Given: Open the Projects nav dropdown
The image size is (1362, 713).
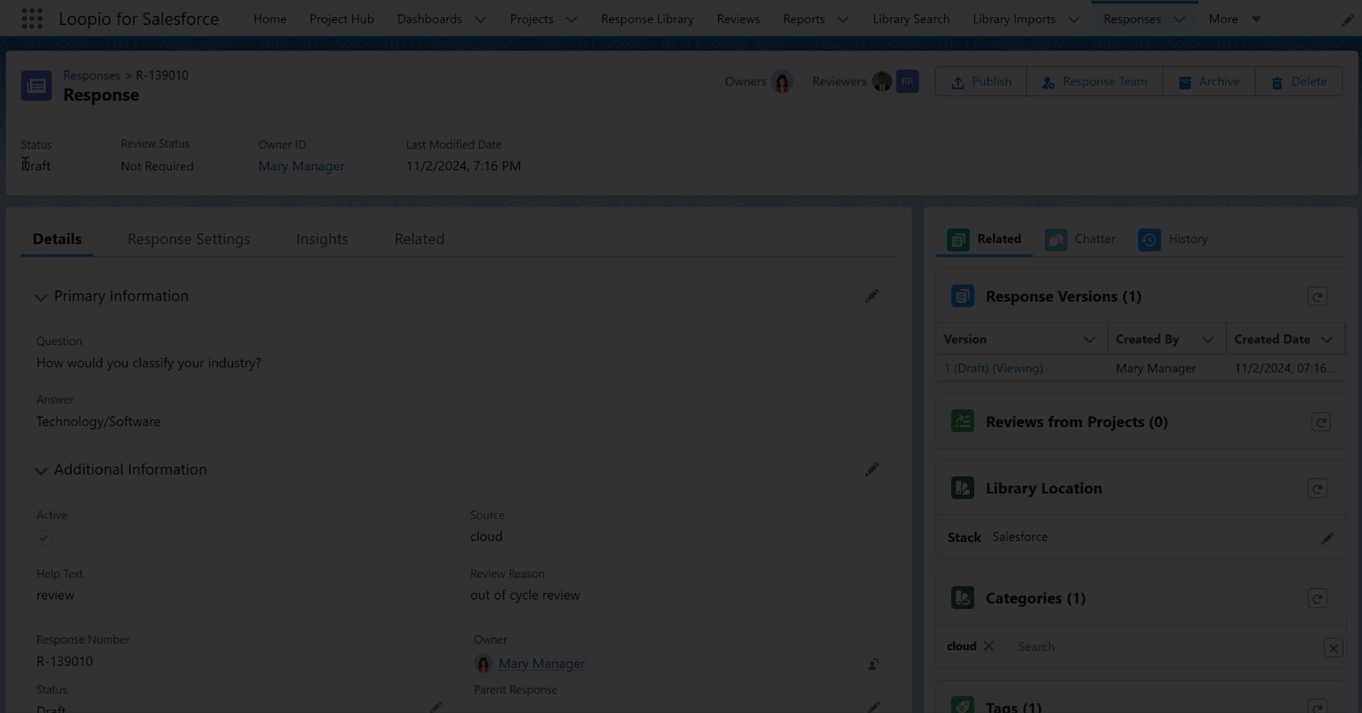Looking at the screenshot, I should click(571, 19).
